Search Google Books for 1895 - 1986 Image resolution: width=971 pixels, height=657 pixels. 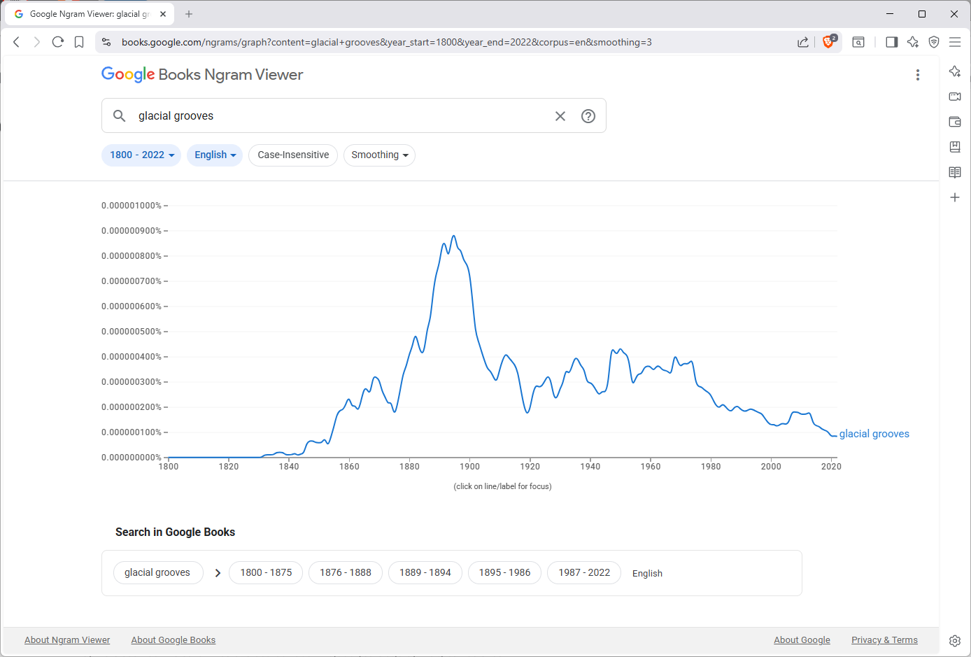point(504,572)
